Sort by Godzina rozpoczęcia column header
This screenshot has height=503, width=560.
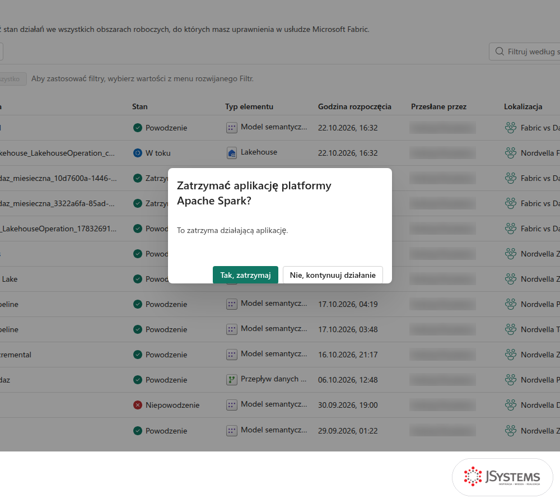point(354,106)
